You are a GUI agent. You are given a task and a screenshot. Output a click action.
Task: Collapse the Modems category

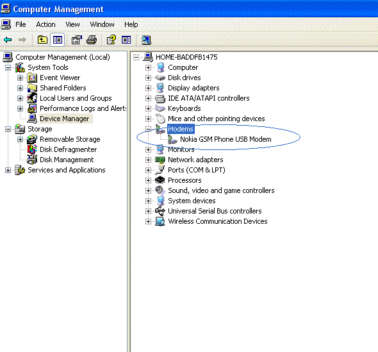tap(148, 129)
